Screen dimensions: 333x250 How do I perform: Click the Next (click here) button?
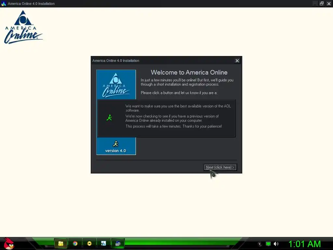220,167
